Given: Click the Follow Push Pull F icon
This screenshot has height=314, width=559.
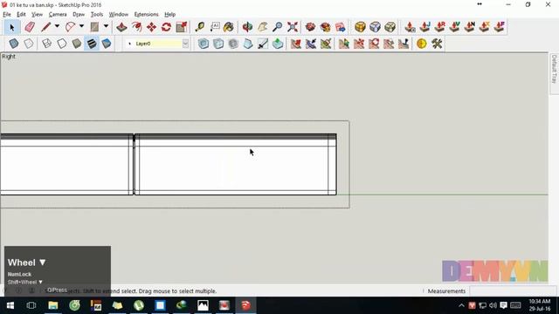Looking at the screenshot, I should (x=500, y=27).
